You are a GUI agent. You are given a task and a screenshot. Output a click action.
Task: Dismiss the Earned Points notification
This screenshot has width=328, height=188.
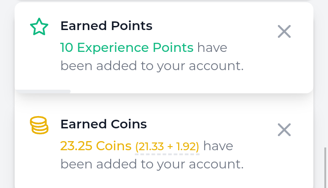[x=284, y=31]
